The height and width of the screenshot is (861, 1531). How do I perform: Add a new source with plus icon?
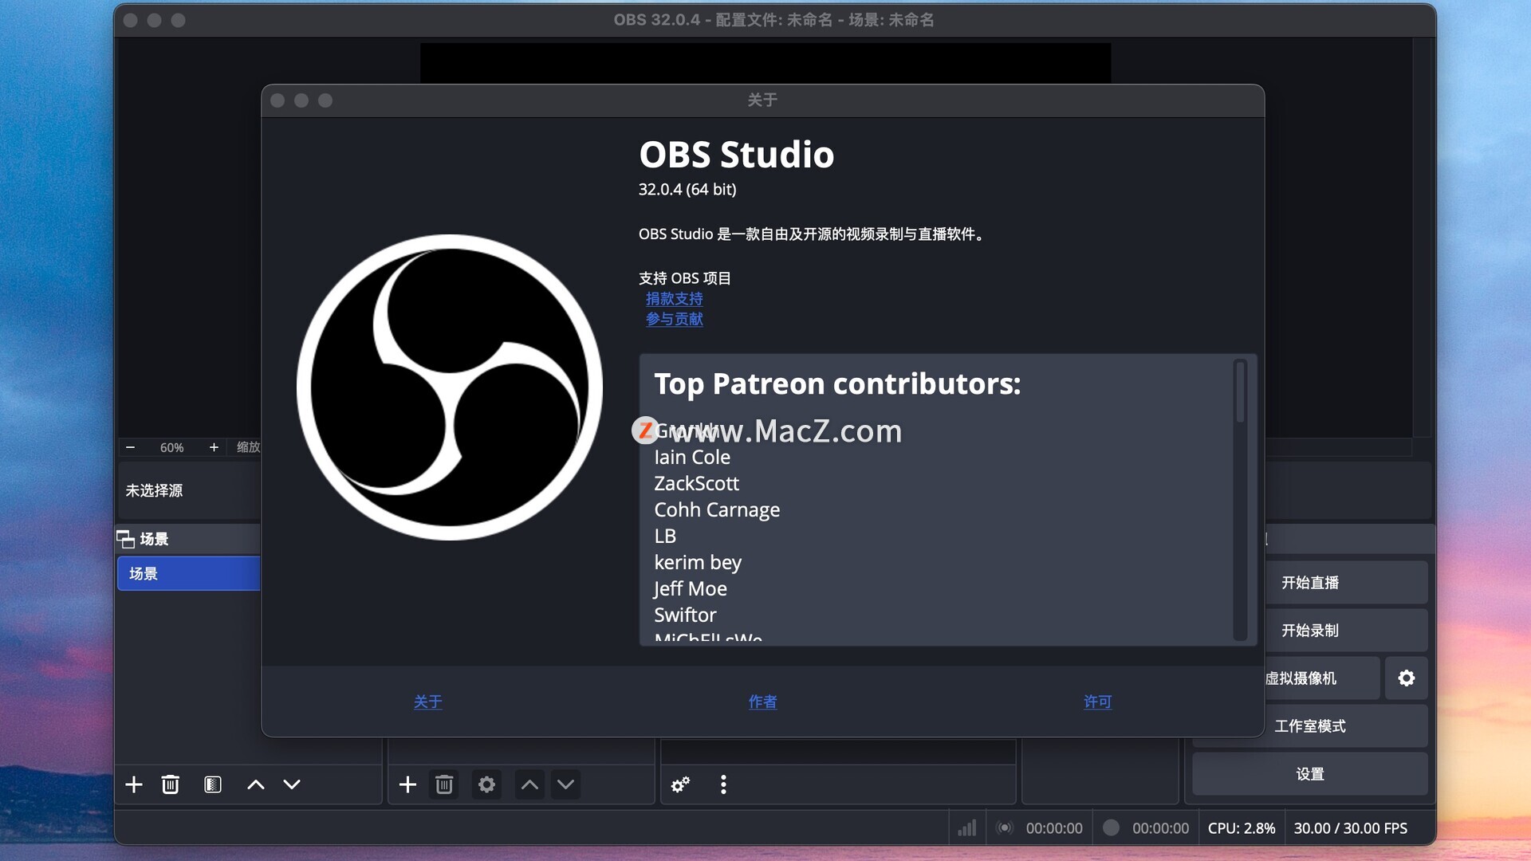pyautogui.click(x=407, y=784)
